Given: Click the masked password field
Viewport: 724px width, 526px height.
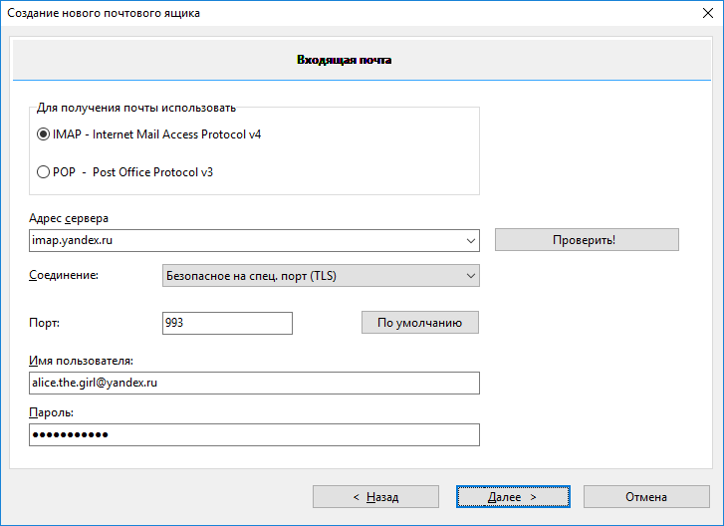Looking at the screenshot, I should [x=254, y=435].
